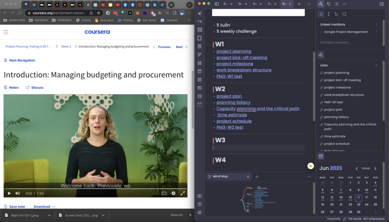Viewport: 389px width, 222px height.
Task: Toggle the Obsidian right sidebar
Action: (381, 4)
